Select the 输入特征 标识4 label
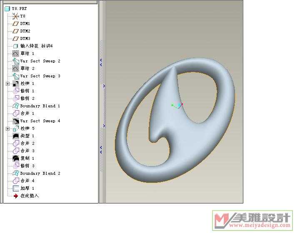The height and width of the screenshot is (233, 295). click(x=37, y=46)
